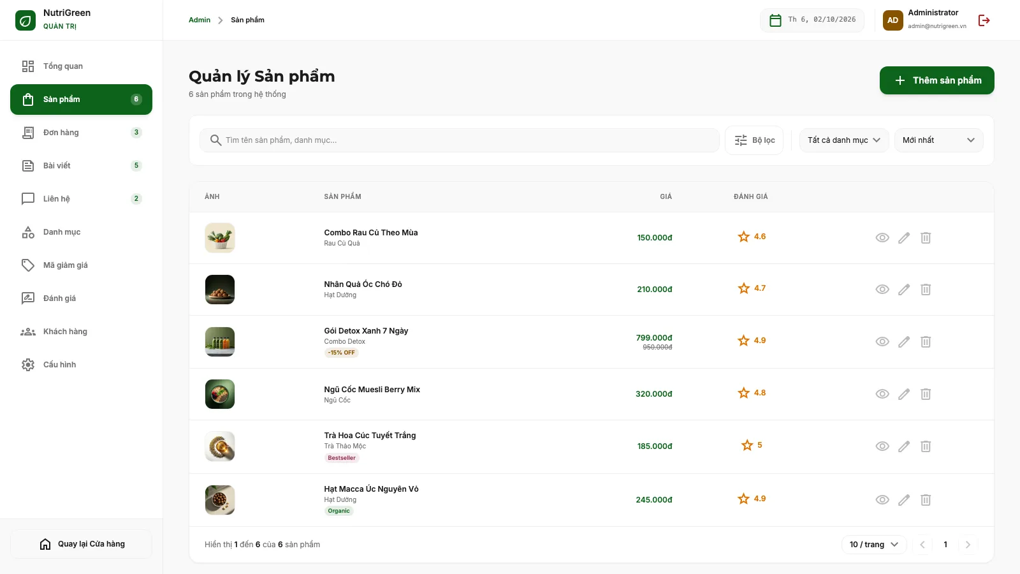Viewport: 1020px width, 574px height.
Task: Click the logout icon next to Administrator
Action: 984,20
